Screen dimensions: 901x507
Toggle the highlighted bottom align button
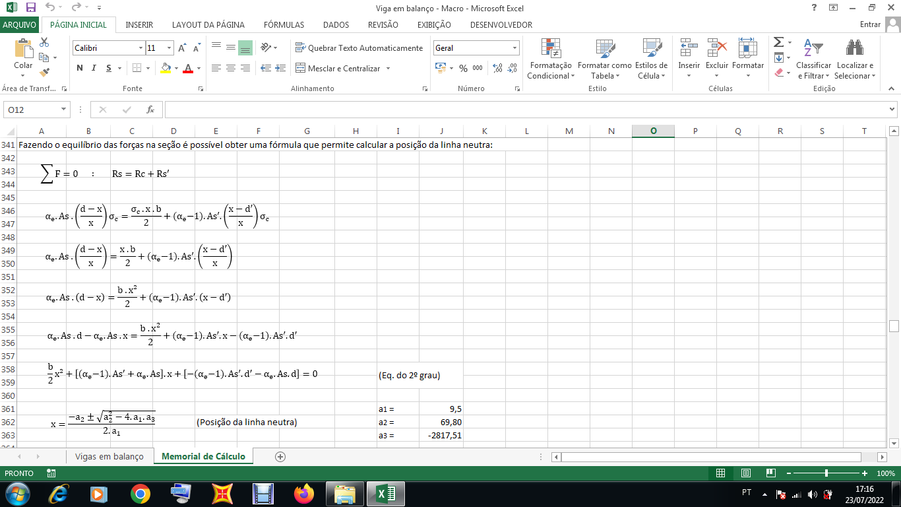click(x=245, y=48)
